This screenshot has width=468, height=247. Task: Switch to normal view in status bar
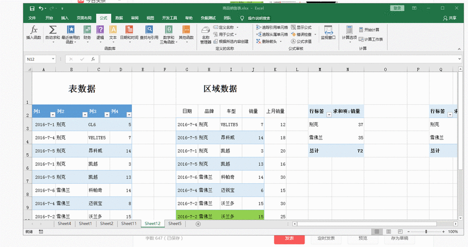377,232
